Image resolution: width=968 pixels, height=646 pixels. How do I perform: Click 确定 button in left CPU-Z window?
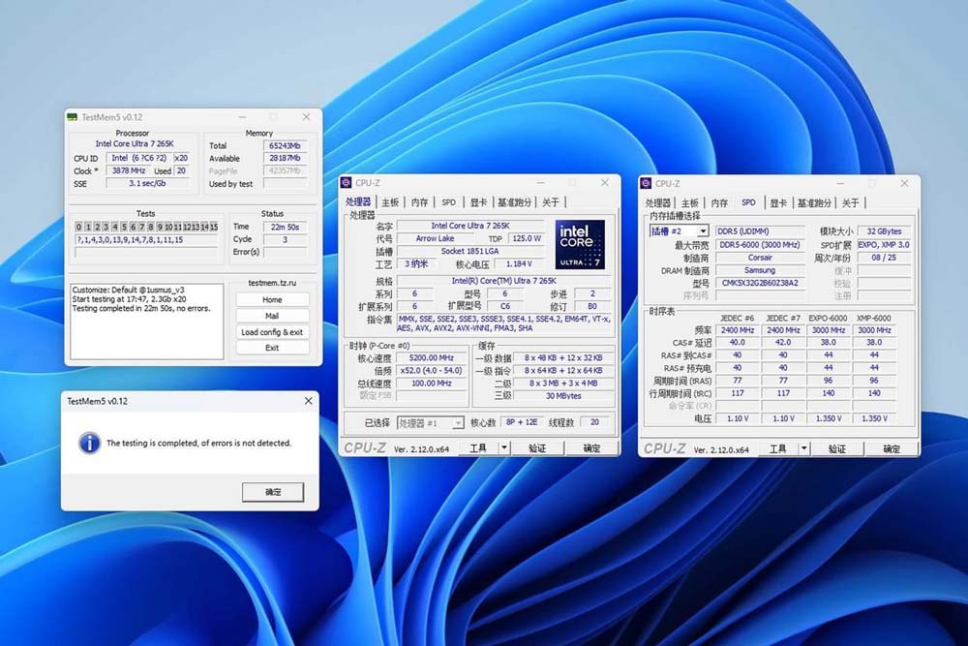click(591, 447)
